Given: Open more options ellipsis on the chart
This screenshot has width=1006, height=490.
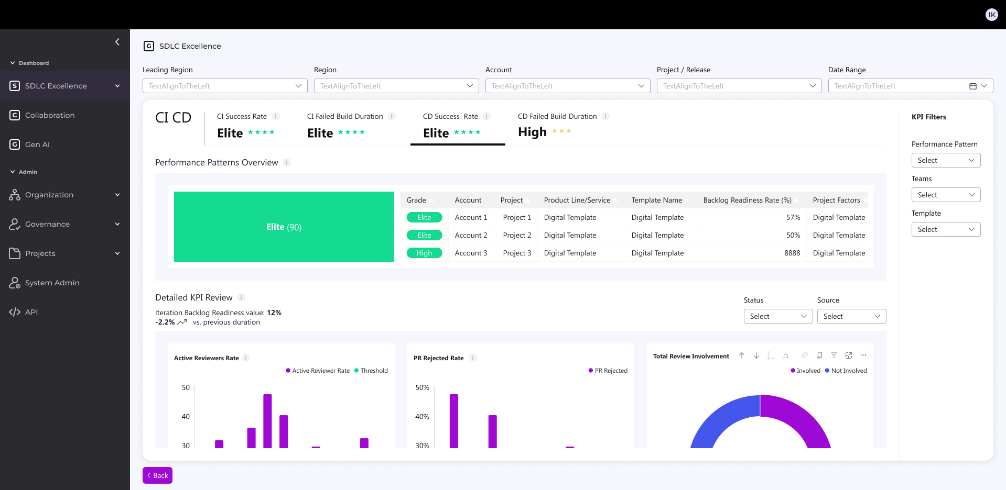Looking at the screenshot, I should (x=863, y=355).
